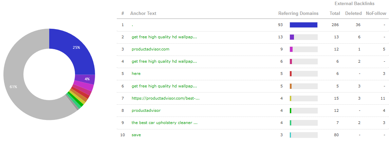Open the 'save' anchor text link
This screenshot has width=389, height=144.
pyautogui.click(x=136, y=135)
